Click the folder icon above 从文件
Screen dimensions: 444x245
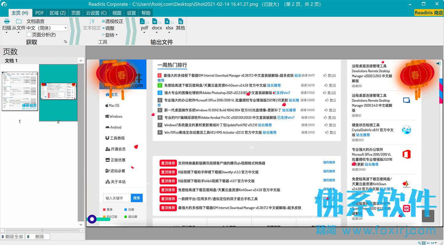[19, 21]
